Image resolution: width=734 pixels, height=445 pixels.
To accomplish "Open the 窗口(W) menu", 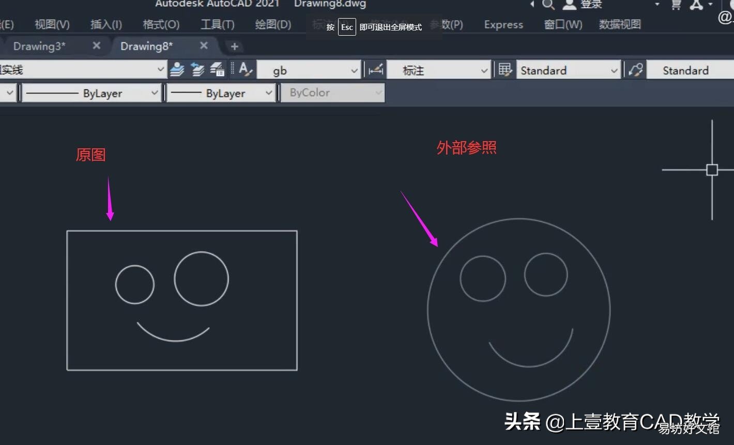I will click(x=563, y=24).
